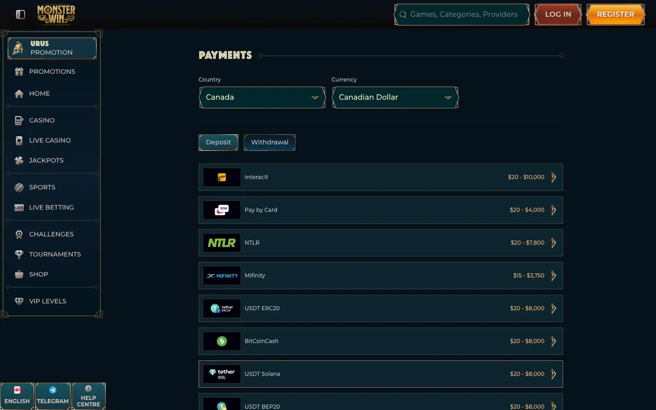Click the $20 - $7,800 limit text
The width and height of the screenshot is (656, 410).
click(528, 243)
